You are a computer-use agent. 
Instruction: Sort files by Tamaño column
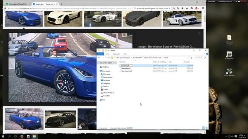coord(187,62)
